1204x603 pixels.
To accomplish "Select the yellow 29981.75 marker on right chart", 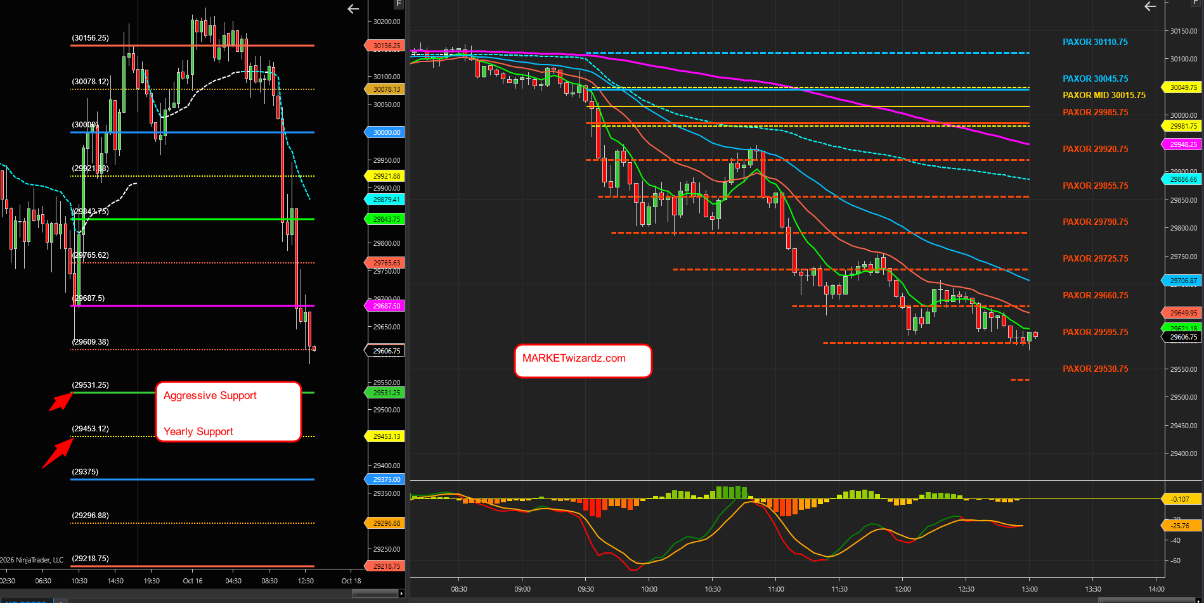I will [1182, 126].
